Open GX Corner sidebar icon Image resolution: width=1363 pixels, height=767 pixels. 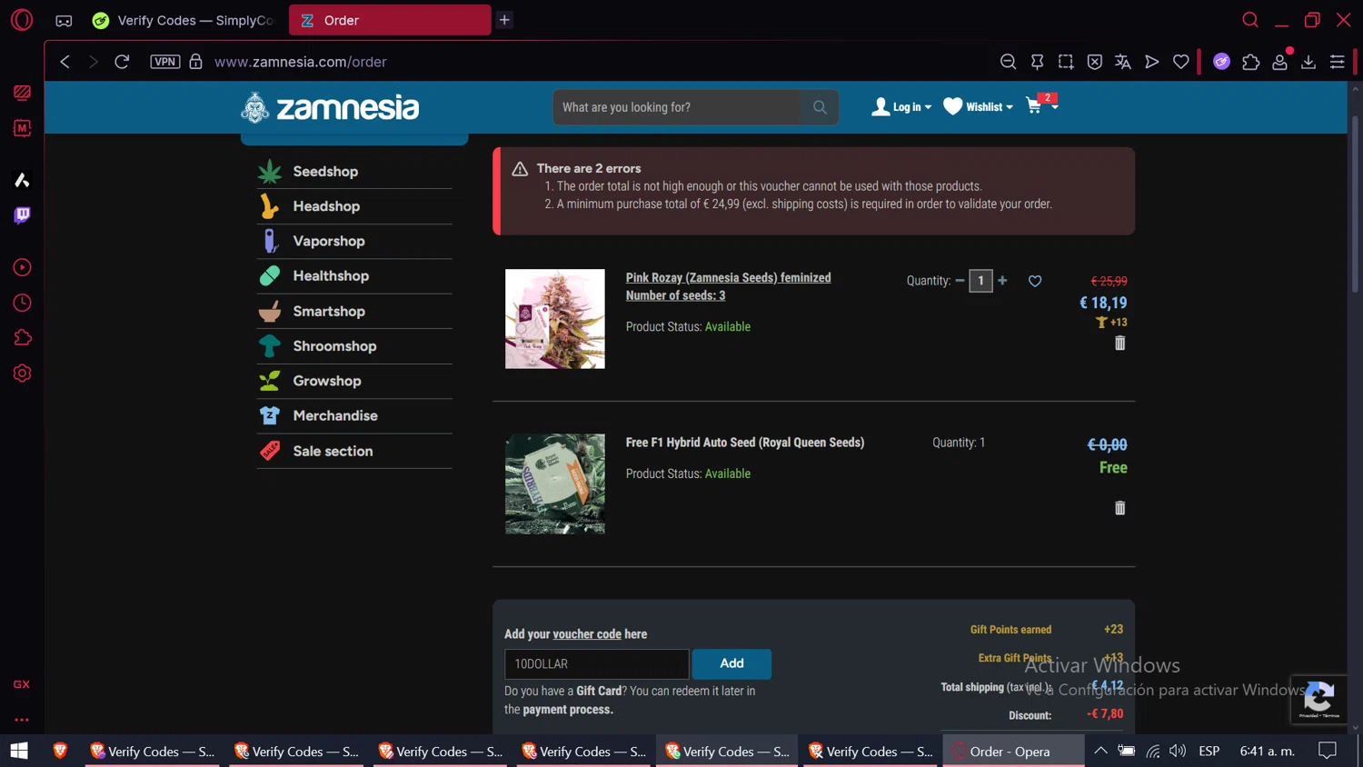coord(22,93)
